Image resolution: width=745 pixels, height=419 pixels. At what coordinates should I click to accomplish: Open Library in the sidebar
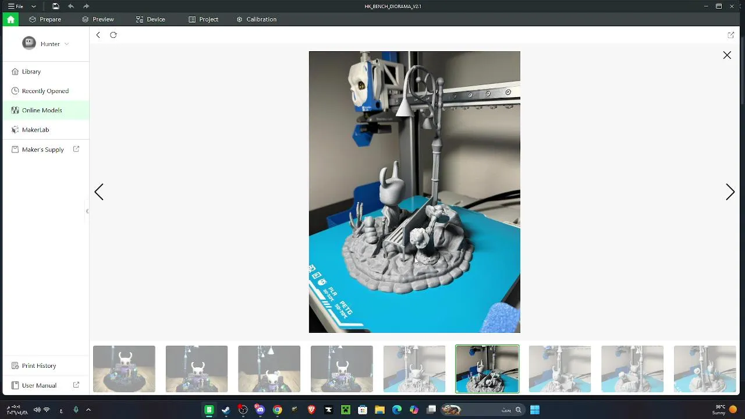[46, 72]
